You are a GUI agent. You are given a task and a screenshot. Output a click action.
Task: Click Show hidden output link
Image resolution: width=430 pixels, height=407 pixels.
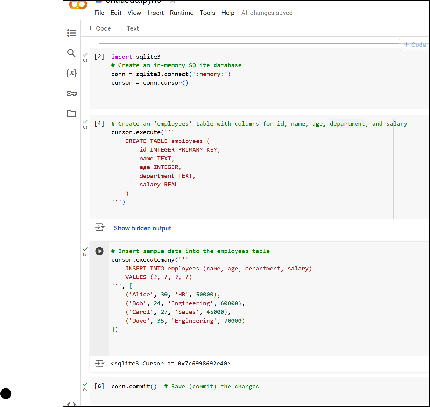tap(143, 228)
